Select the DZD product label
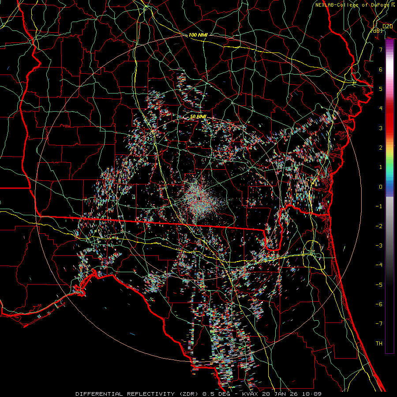Screen dimensions: 397x397 [x=387, y=26]
